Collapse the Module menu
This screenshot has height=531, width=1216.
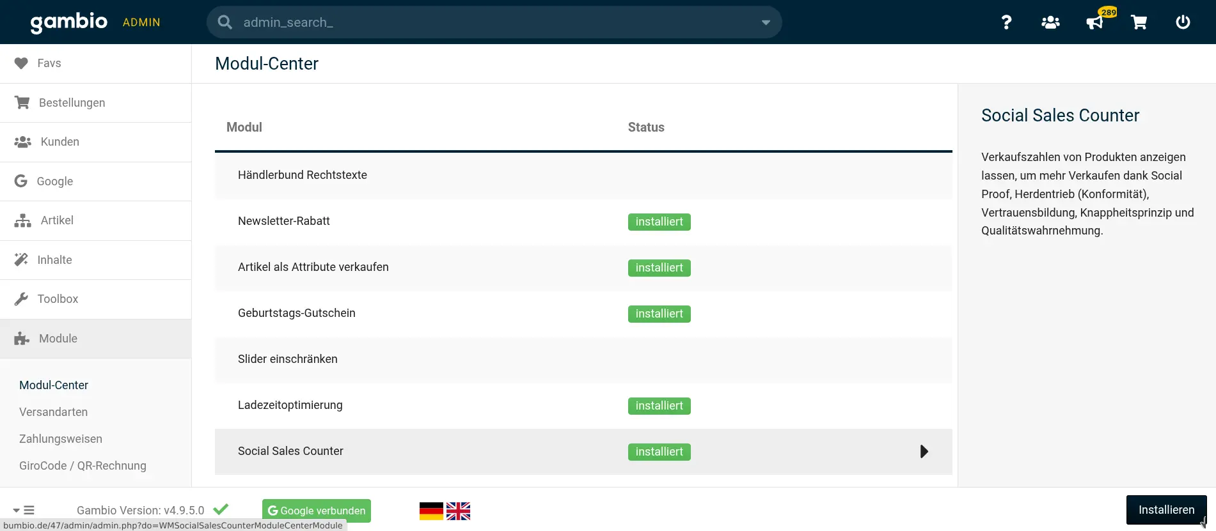96,339
